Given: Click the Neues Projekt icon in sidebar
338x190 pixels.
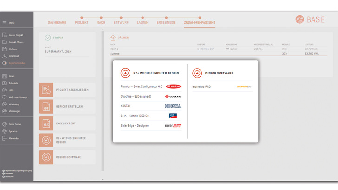Looking at the screenshot, I should (x=5, y=35).
